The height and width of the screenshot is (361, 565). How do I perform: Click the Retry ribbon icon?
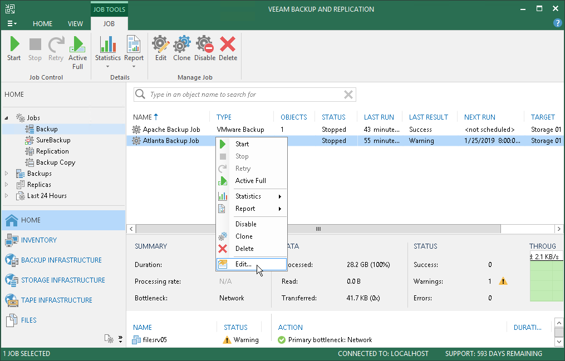(x=56, y=48)
